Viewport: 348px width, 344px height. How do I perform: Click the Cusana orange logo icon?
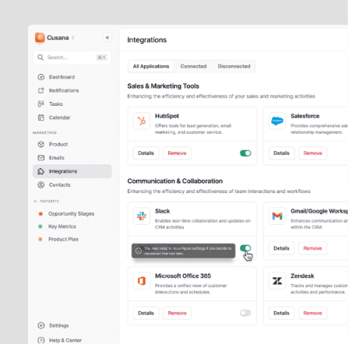[40, 37]
